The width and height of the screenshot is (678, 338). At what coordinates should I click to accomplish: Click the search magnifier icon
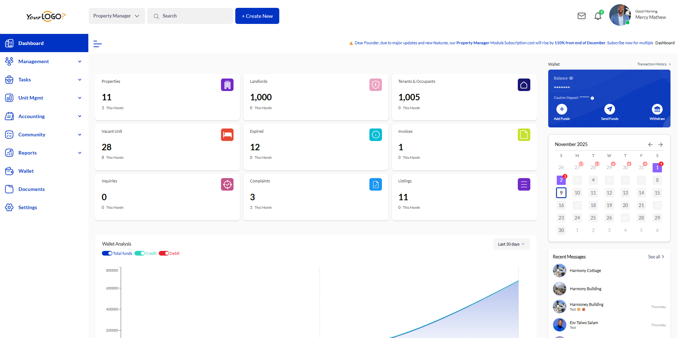156,16
